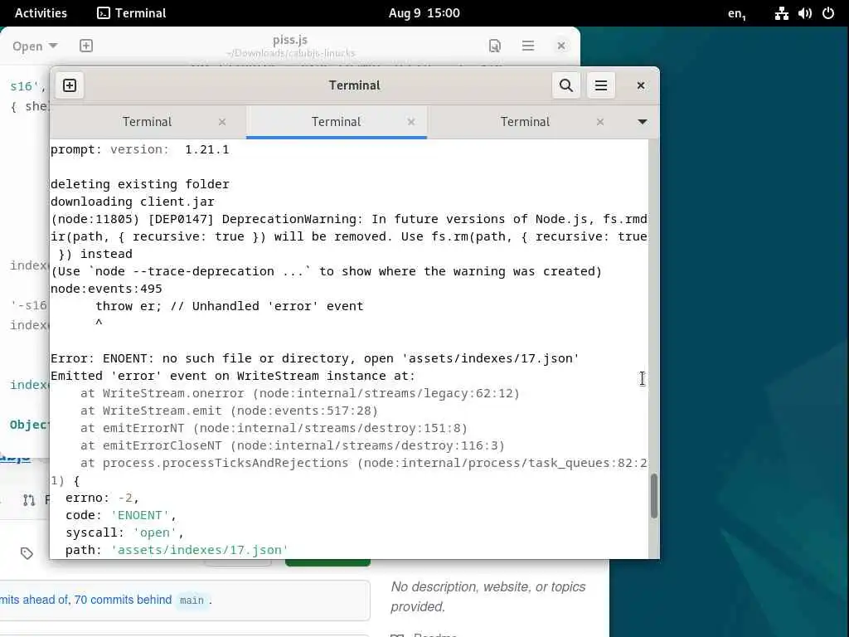The width and height of the screenshot is (849, 637).
Task: Close the third Terminal tab
Action: click(x=600, y=122)
